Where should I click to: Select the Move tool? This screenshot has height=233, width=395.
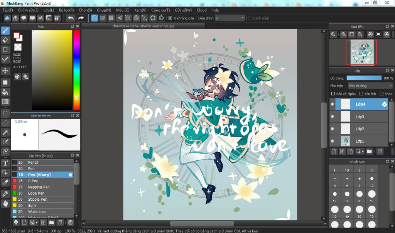[x=5, y=70]
